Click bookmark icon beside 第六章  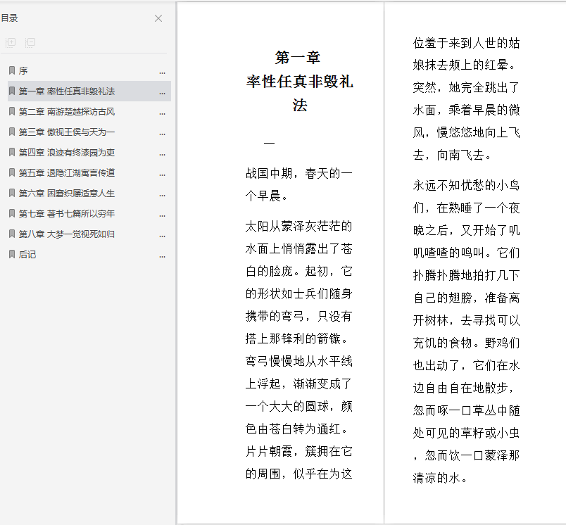click(12, 193)
